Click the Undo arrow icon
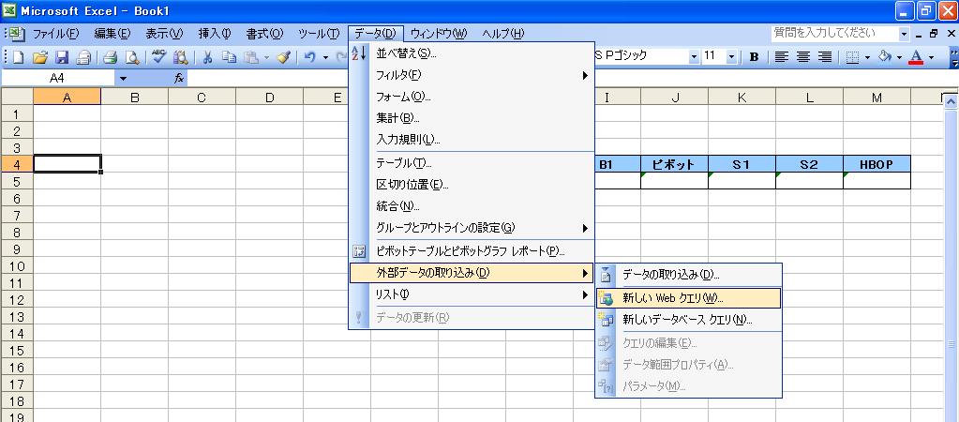This screenshot has height=422, width=959. tap(310, 57)
